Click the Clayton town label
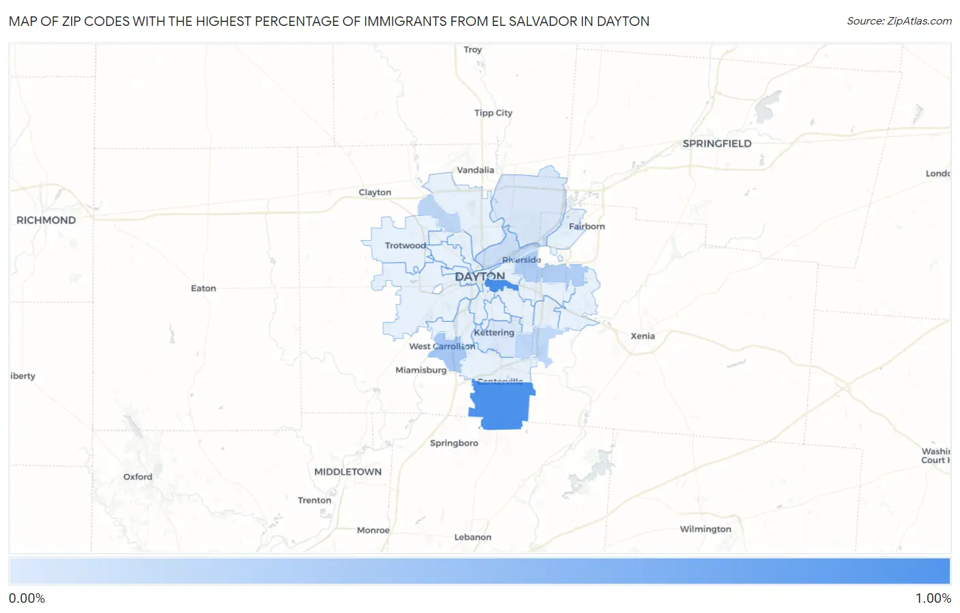 click(x=375, y=193)
